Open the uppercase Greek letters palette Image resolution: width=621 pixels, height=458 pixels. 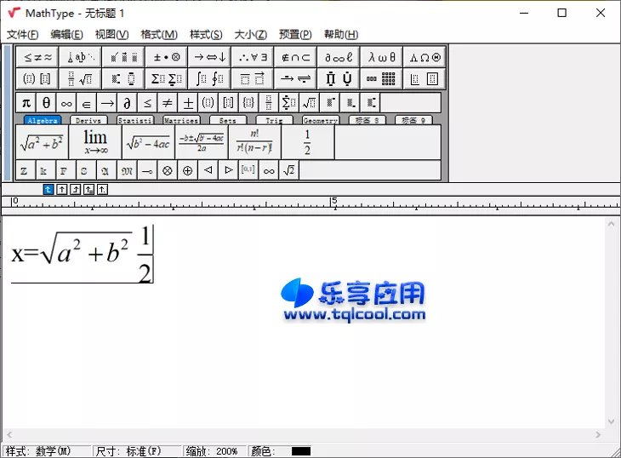(424, 57)
